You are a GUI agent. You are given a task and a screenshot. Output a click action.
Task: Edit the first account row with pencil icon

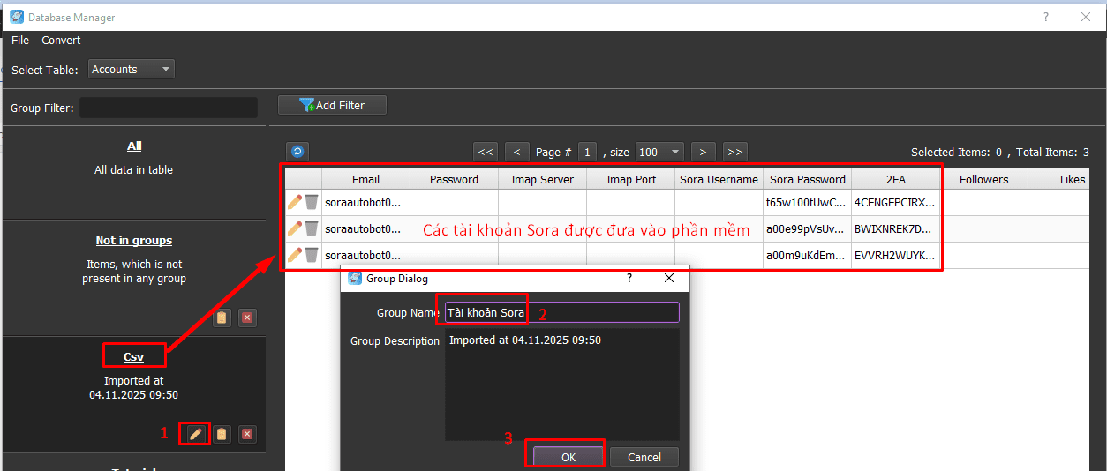coord(295,203)
